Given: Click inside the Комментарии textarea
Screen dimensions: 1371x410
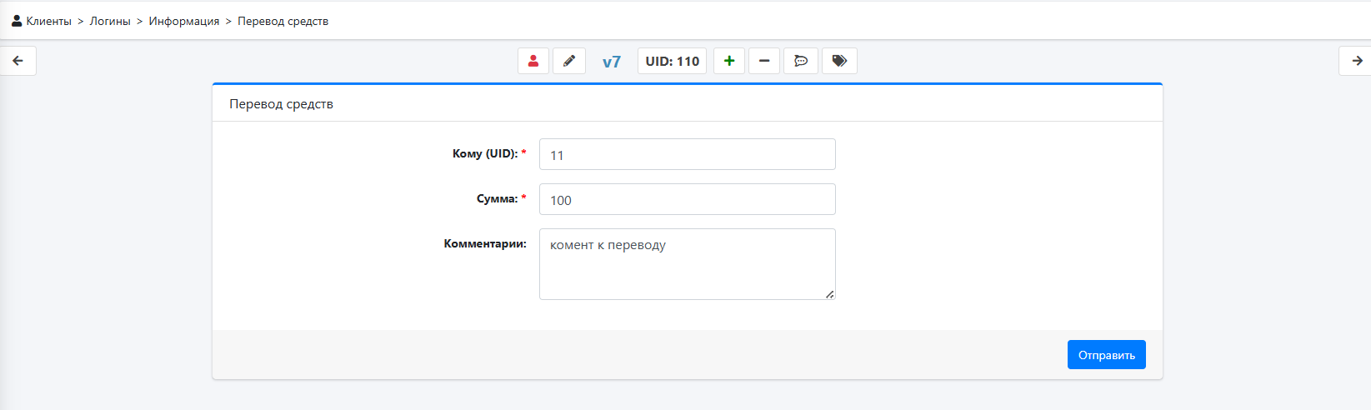Looking at the screenshot, I should click(x=688, y=264).
